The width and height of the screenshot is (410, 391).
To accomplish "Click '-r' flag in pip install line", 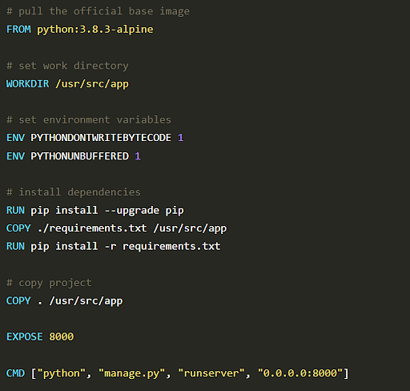I will coord(111,247).
